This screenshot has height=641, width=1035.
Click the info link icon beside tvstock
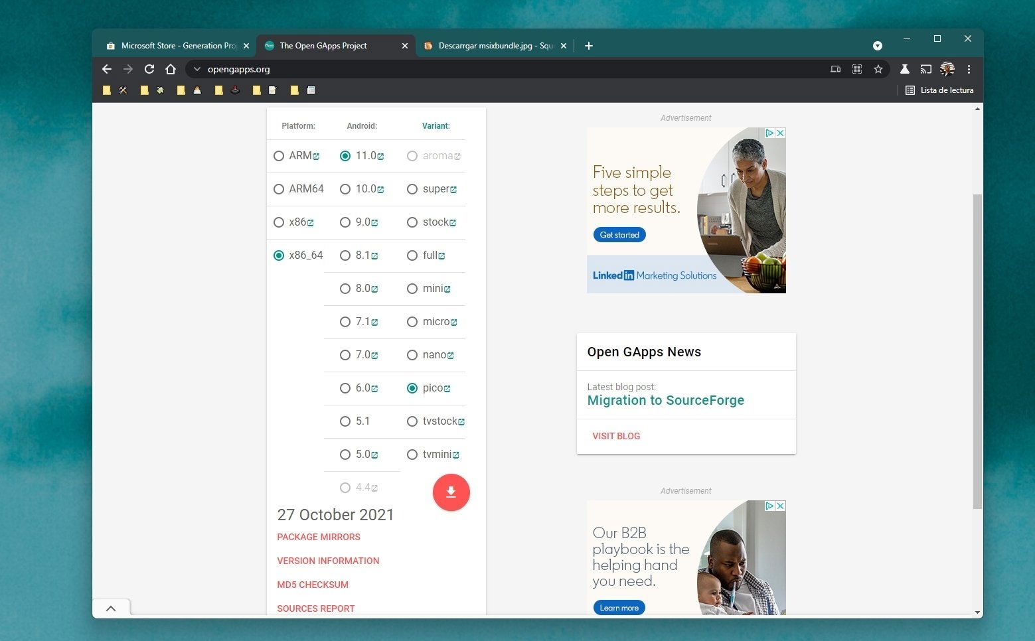pyautogui.click(x=461, y=422)
